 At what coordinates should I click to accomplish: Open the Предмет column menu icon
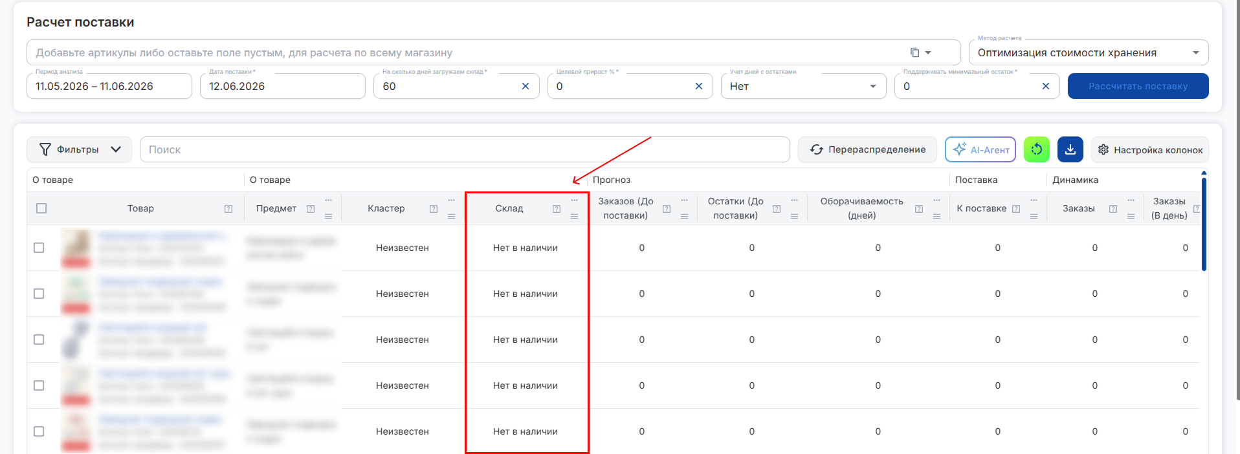[328, 216]
